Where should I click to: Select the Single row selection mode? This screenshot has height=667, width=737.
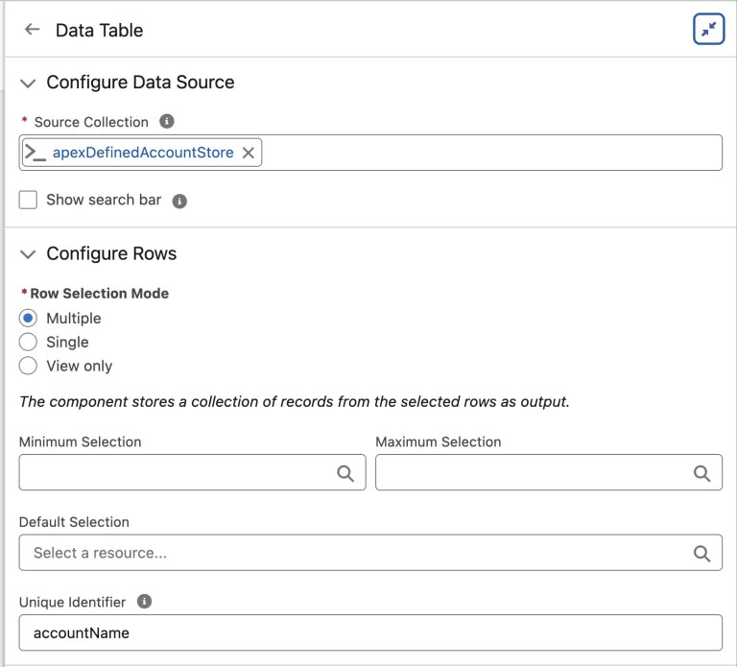pos(29,343)
